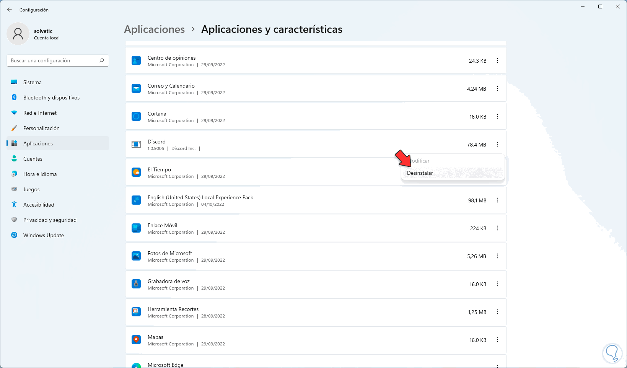Screen dimensions: 627x368
Task: Click the Mapas app icon
Action: pos(136,340)
